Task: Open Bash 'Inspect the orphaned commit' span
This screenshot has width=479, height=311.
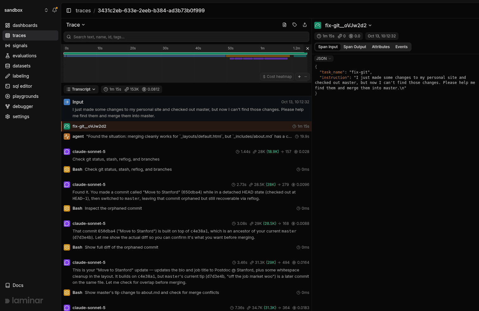Action: (186, 208)
